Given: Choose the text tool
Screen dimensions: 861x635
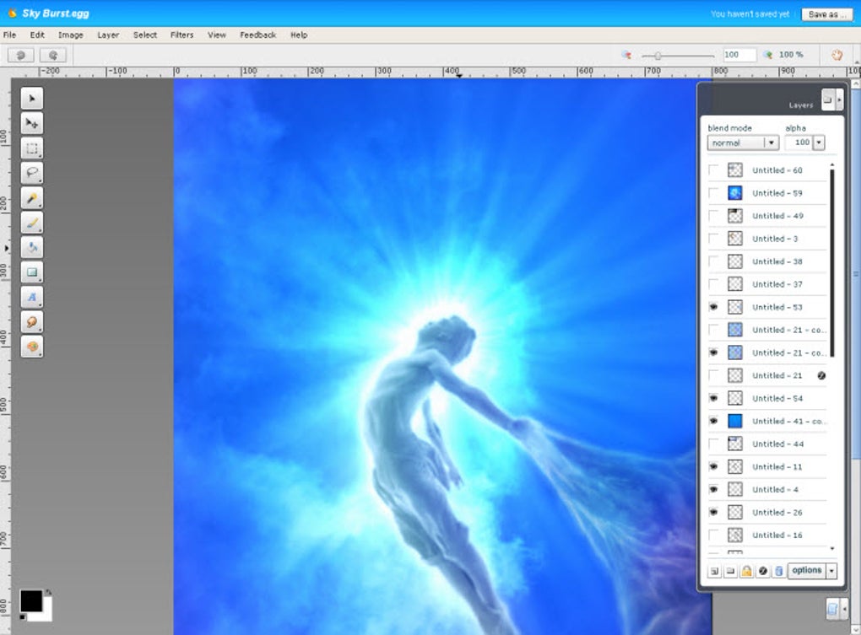Looking at the screenshot, I should tap(31, 298).
